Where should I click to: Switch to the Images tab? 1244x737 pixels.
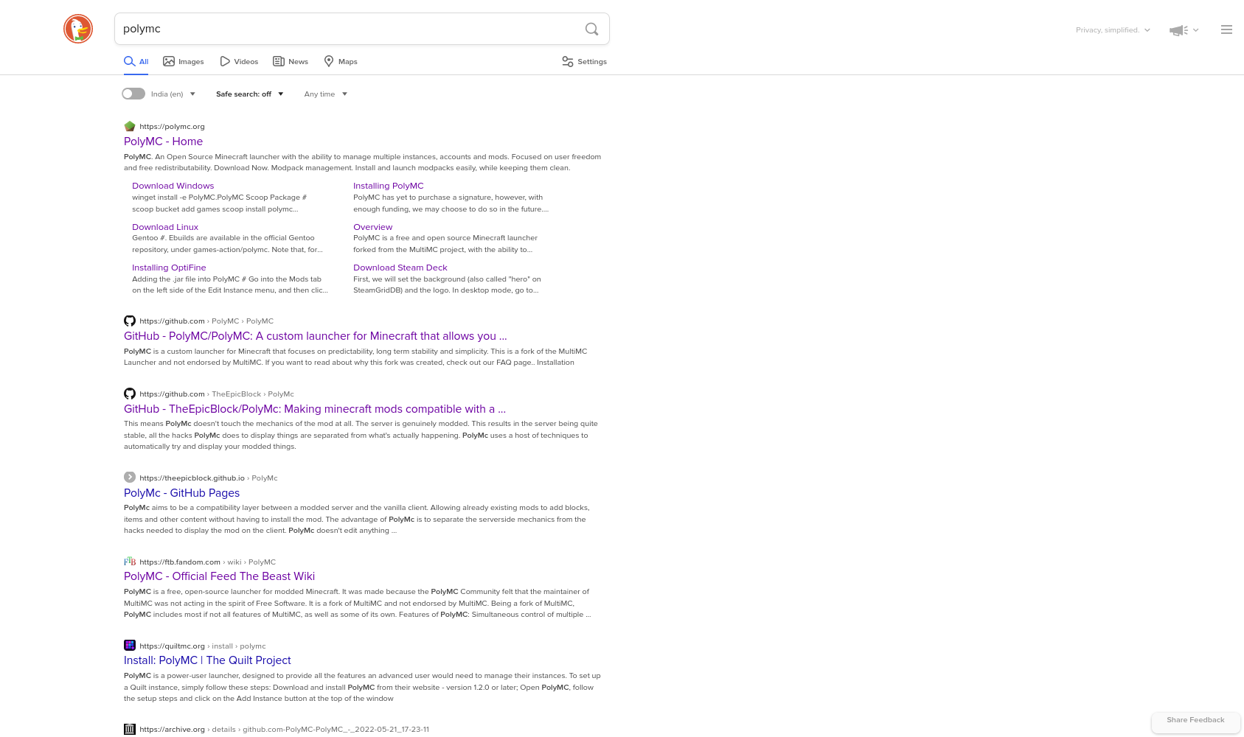tap(184, 62)
